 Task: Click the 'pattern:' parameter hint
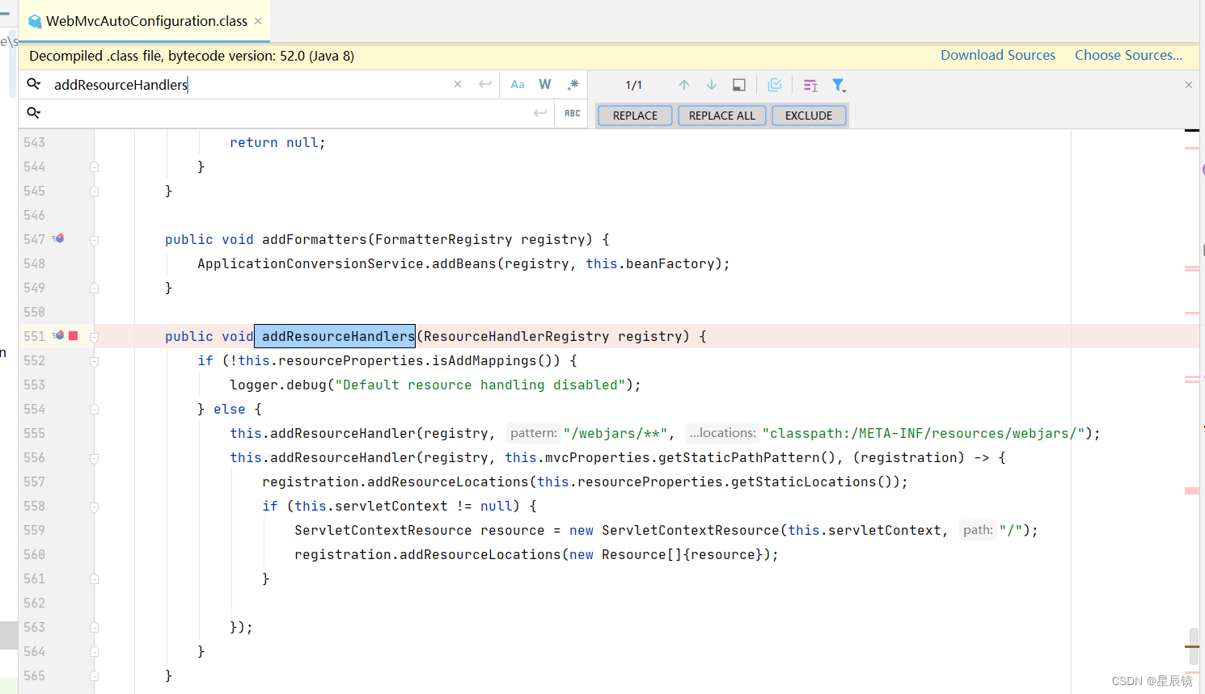534,433
